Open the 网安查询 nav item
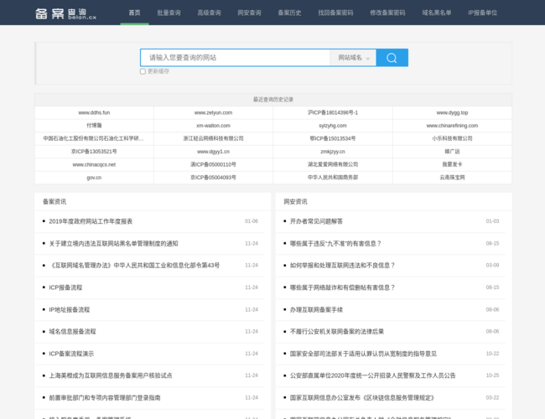 click(249, 13)
